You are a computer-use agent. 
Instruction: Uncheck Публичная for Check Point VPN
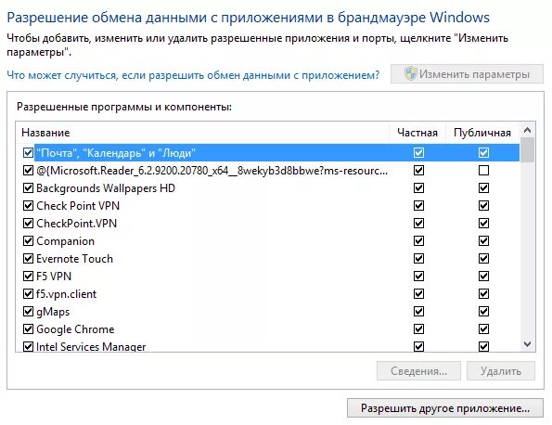point(483,206)
